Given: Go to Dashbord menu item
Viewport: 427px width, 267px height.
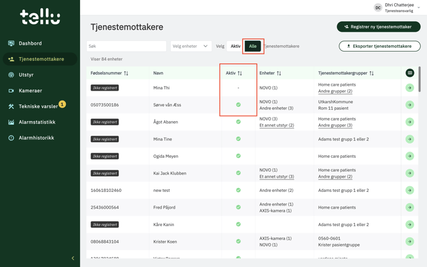Looking at the screenshot, I should click(40, 43).
